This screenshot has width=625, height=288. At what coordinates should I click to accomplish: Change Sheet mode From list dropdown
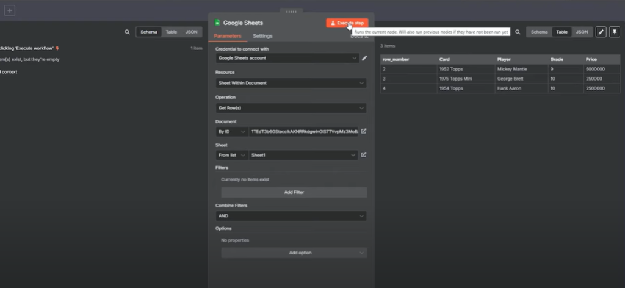click(231, 156)
